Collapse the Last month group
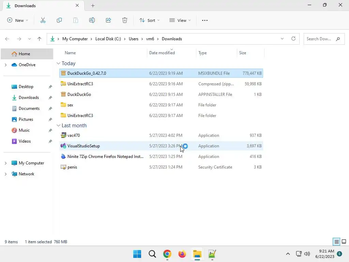The image size is (349, 262). (58, 126)
